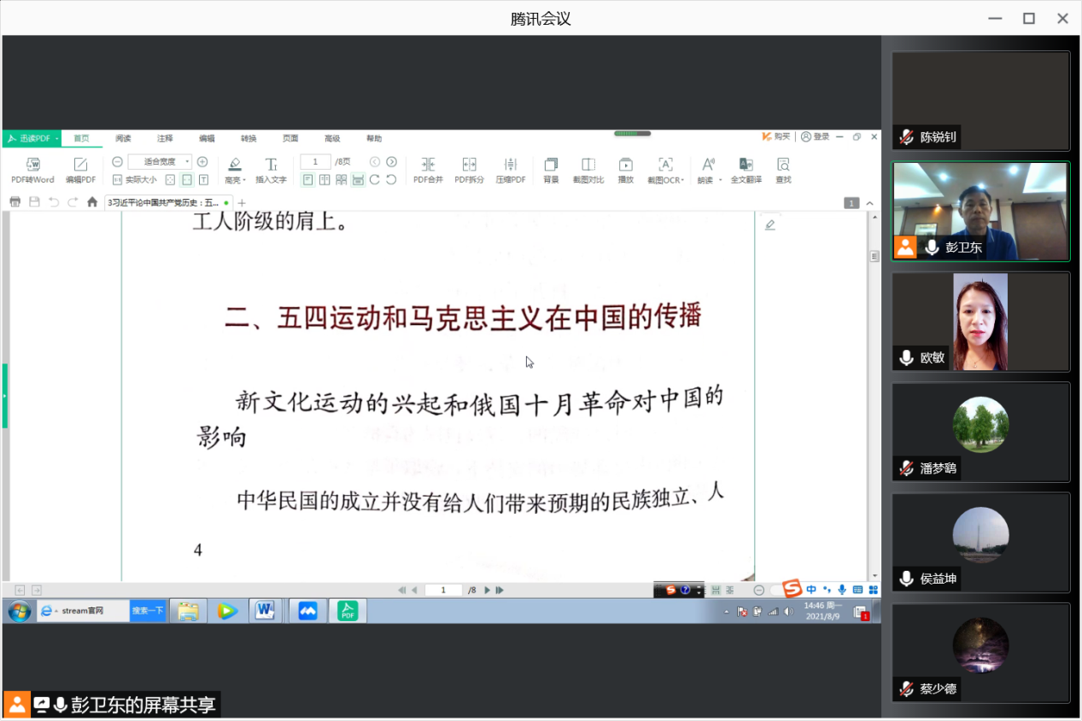Click the PDF转Word conversion icon

tap(32, 165)
